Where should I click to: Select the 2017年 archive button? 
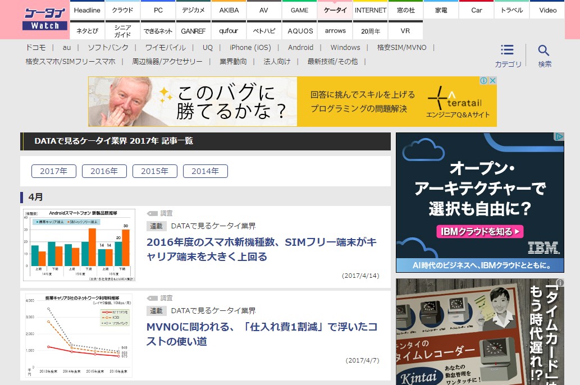[54, 171]
